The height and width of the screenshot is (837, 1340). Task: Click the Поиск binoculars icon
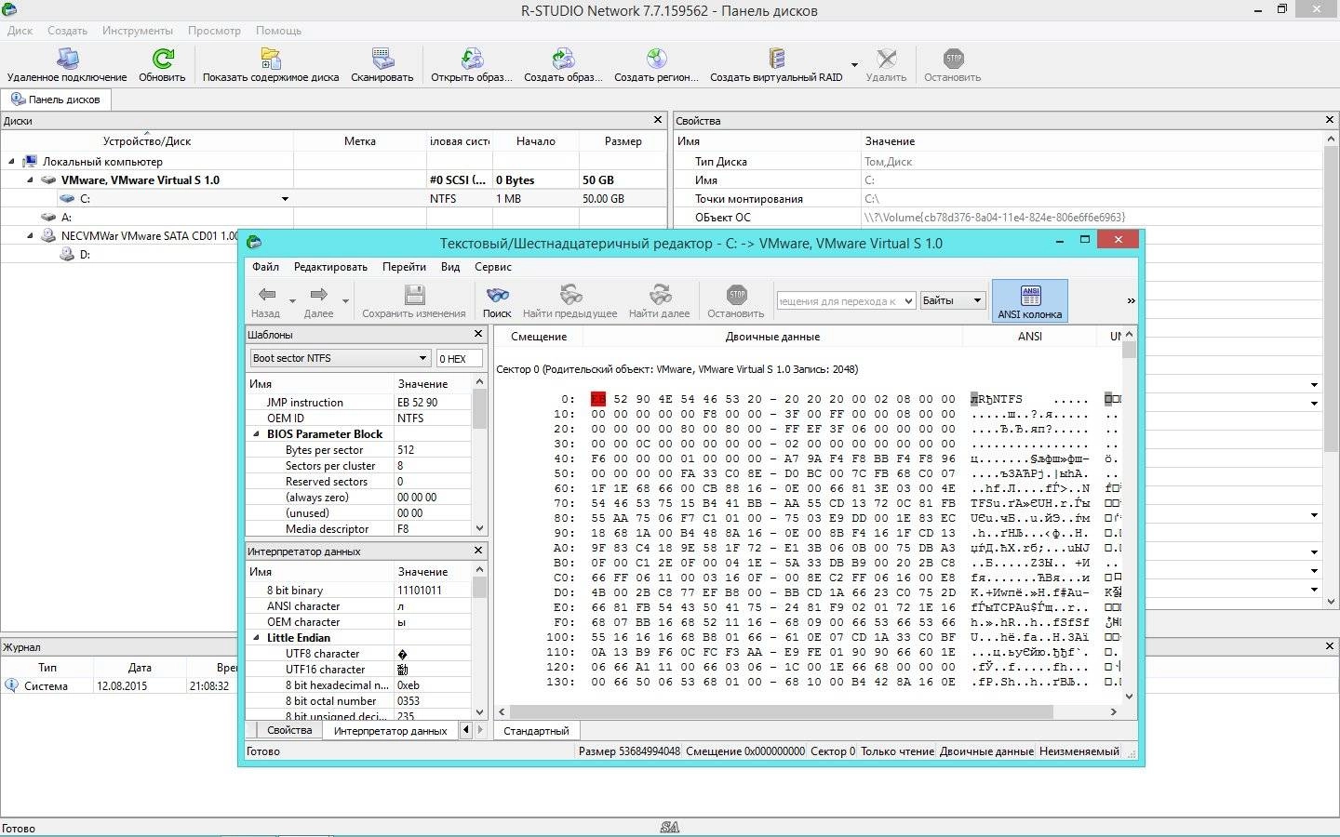point(497,295)
